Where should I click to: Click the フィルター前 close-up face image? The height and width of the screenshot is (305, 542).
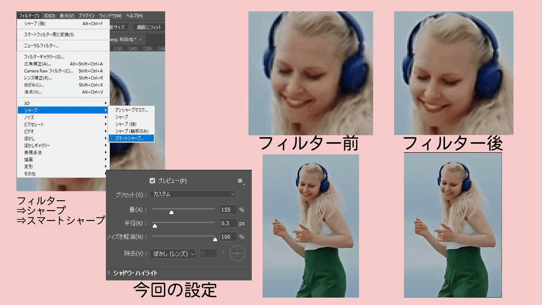tap(311, 73)
